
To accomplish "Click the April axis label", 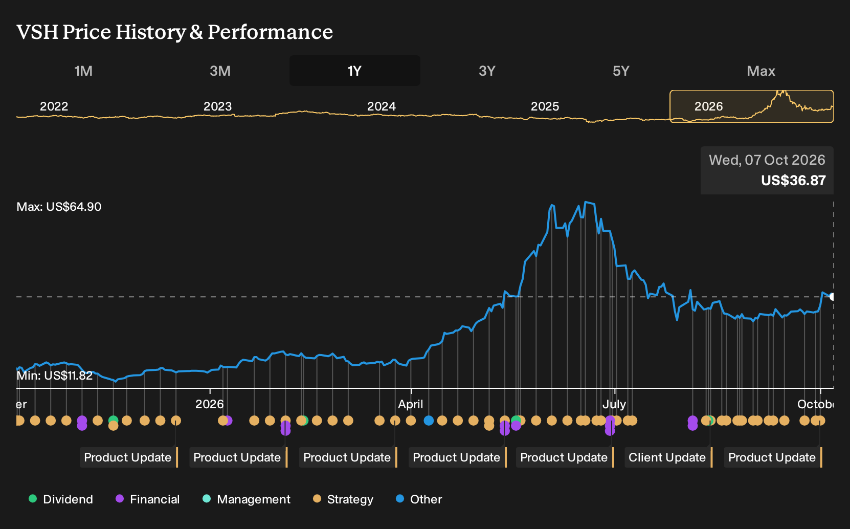I will (411, 404).
